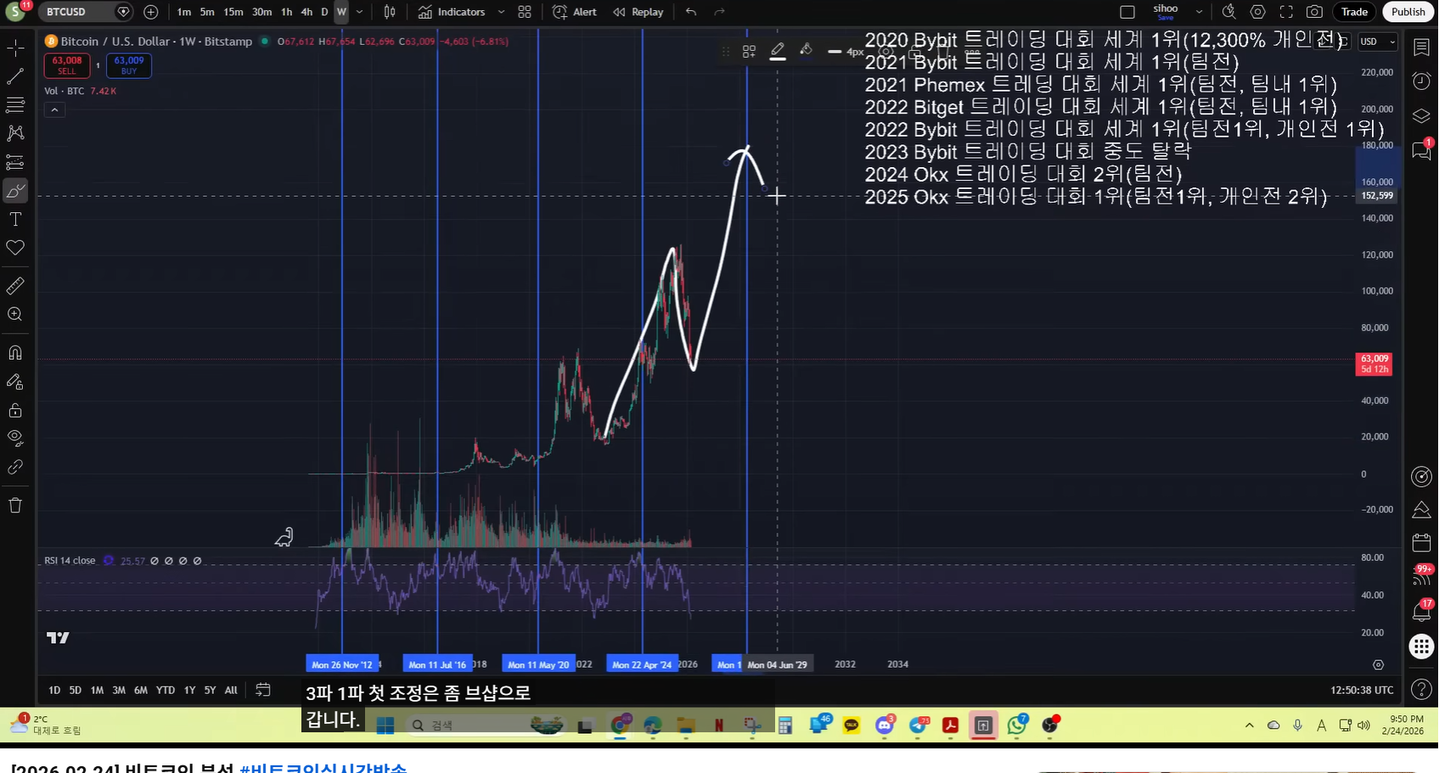Switch to the 4h timeframe
This screenshot has height=773, width=1439.
click(306, 12)
